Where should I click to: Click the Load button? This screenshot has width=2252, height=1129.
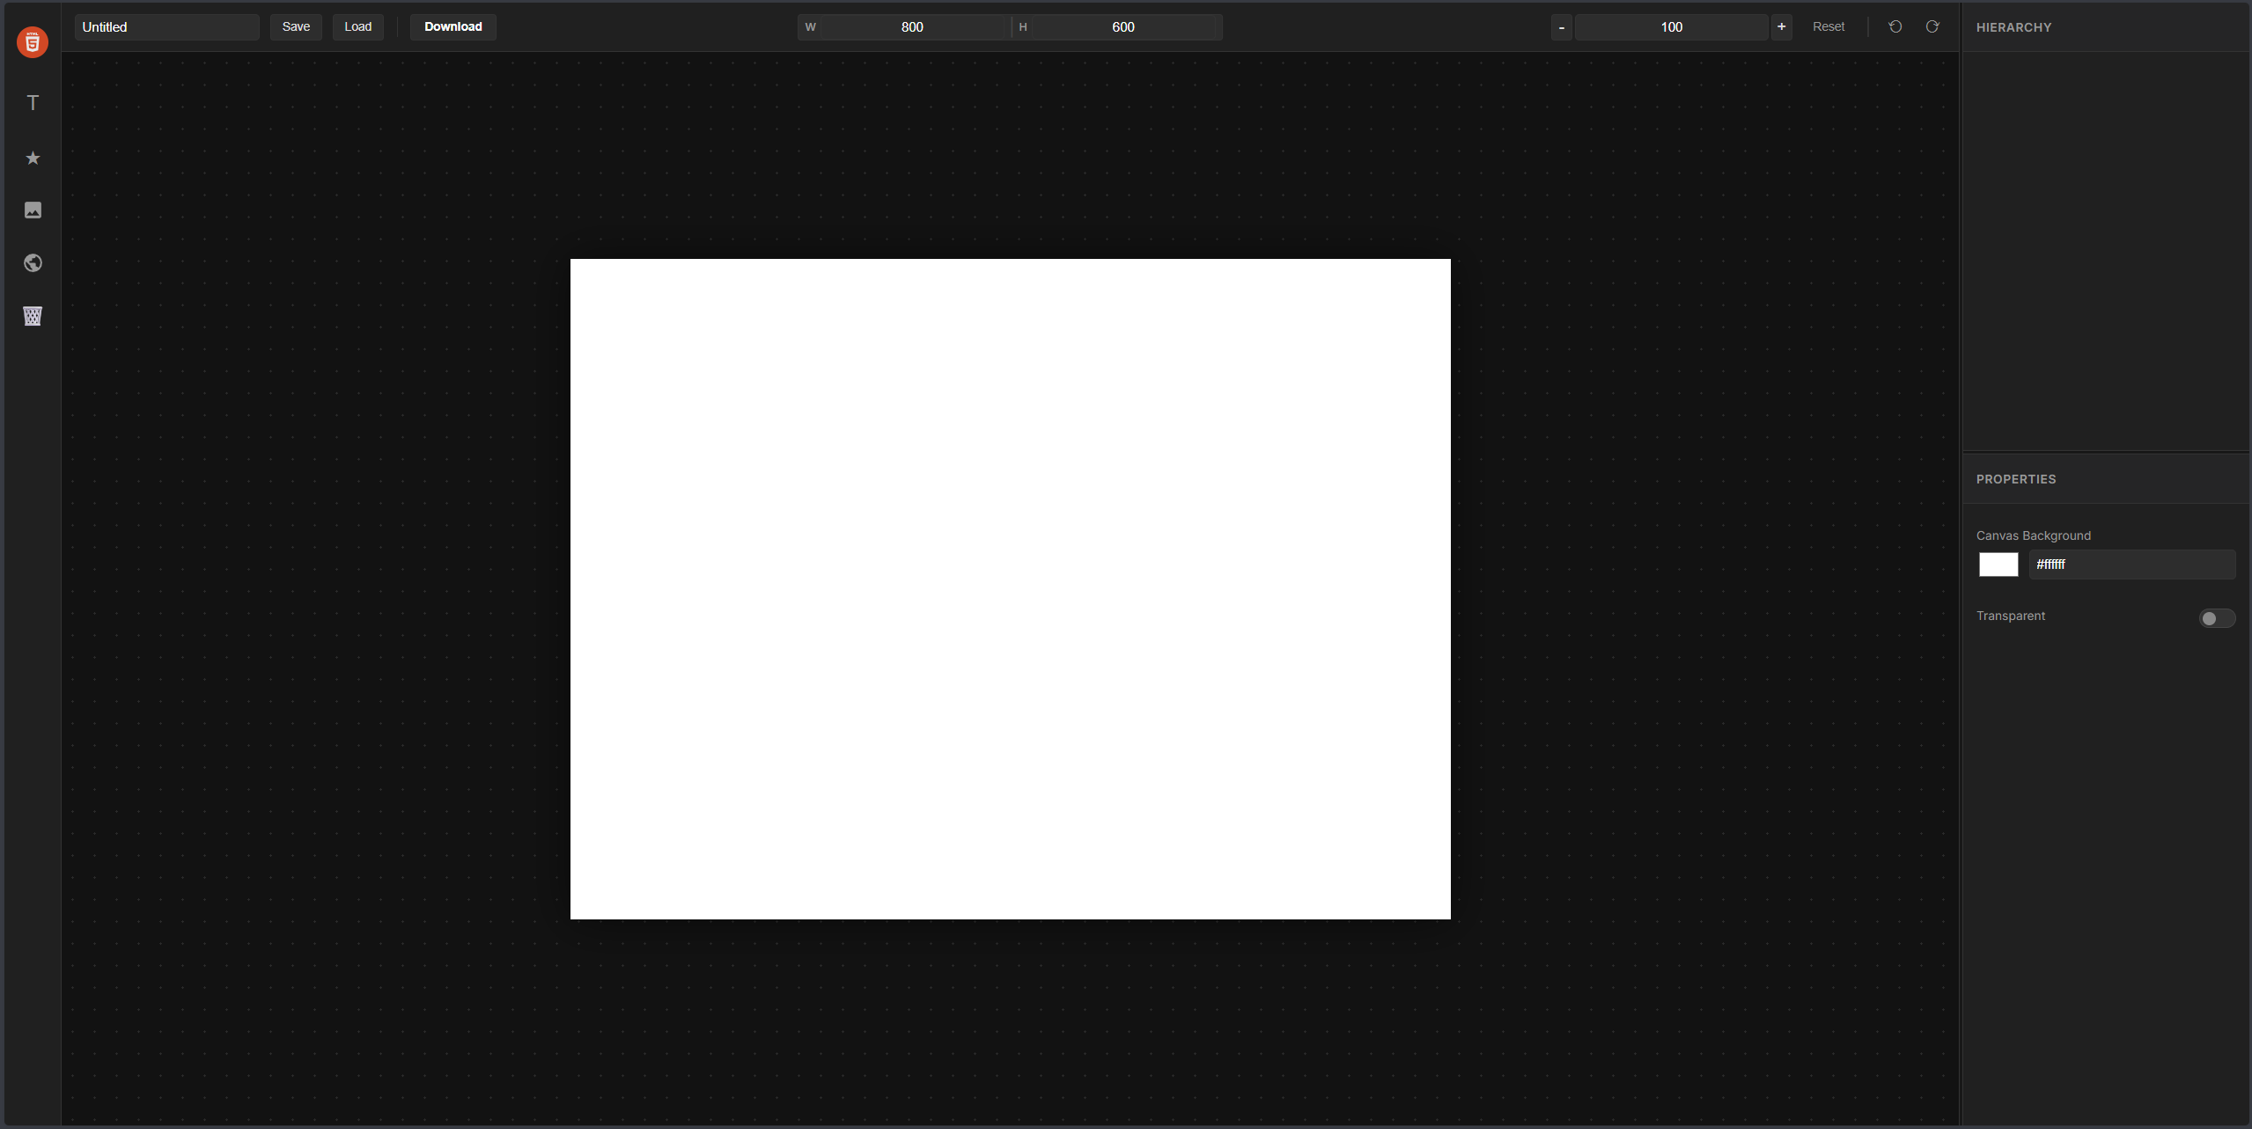click(x=357, y=26)
